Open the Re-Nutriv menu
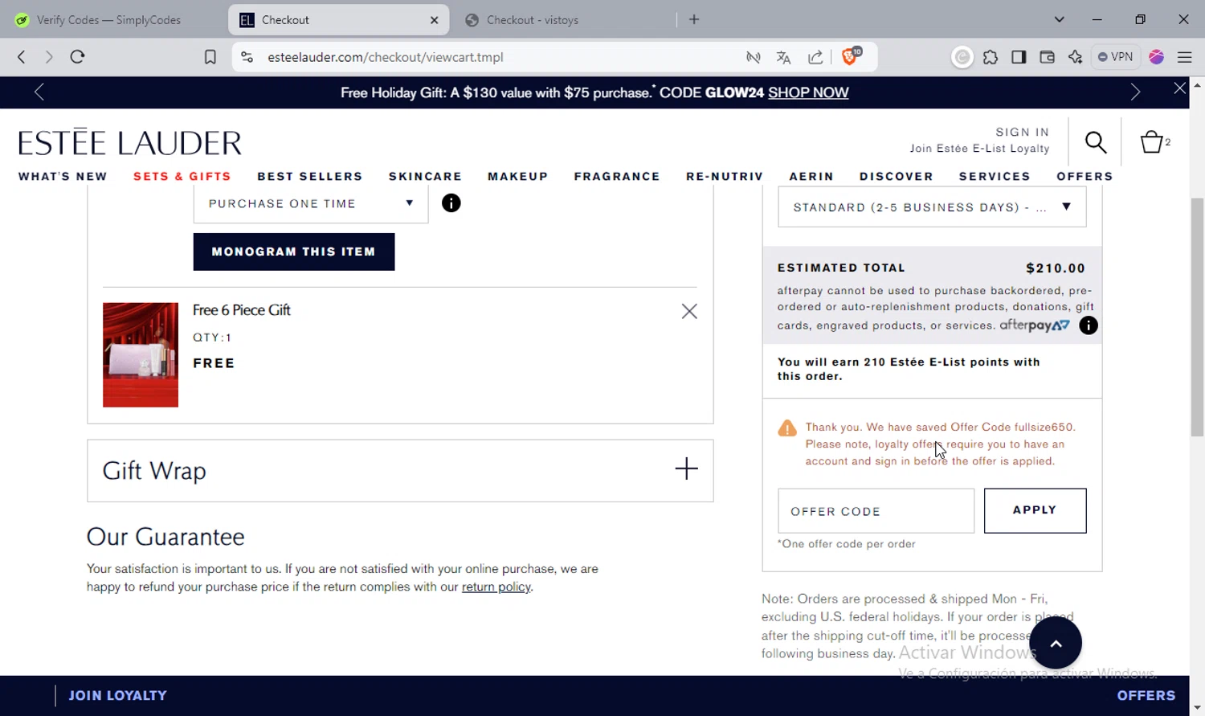Screen dimensions: 1205x716 (725, 176)
